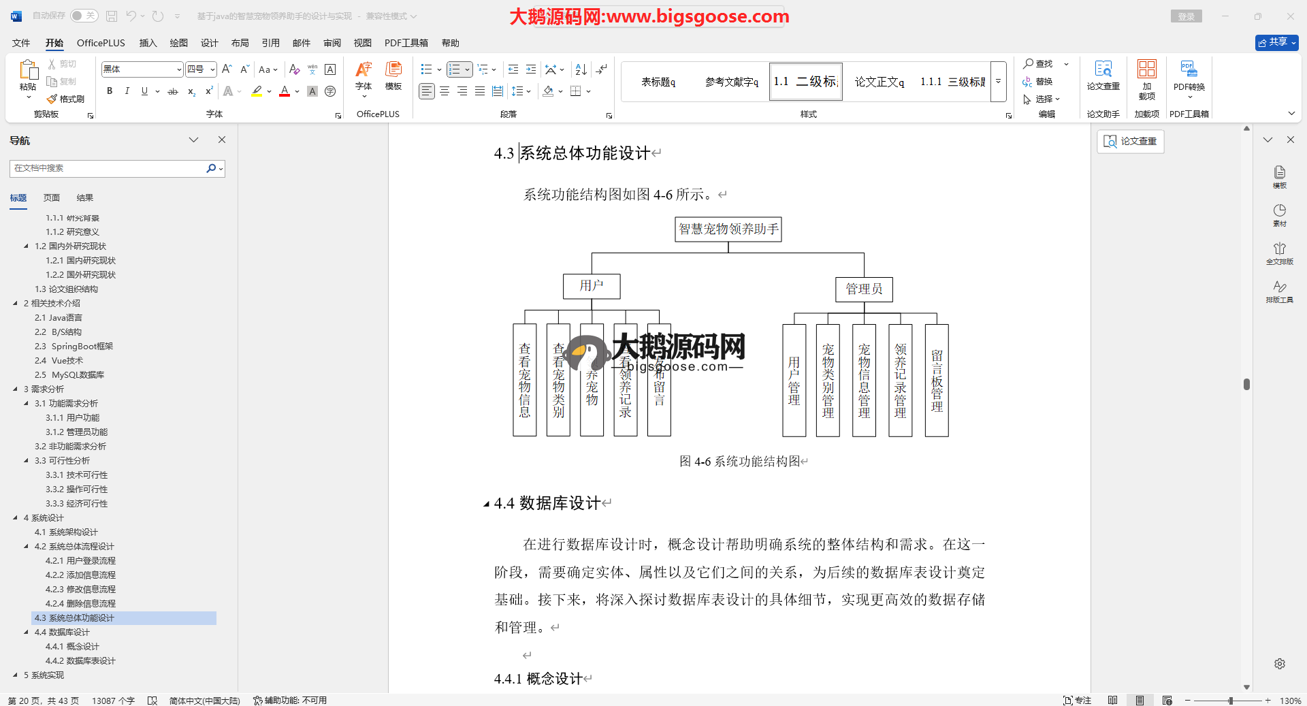This screenshot has width=1307, height=706.
Task: Open the 插入 ribbon tab
Action: point(148,43)
